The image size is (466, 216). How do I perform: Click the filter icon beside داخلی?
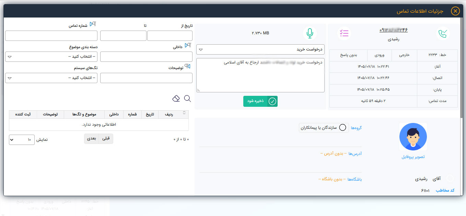coord(188,45)
